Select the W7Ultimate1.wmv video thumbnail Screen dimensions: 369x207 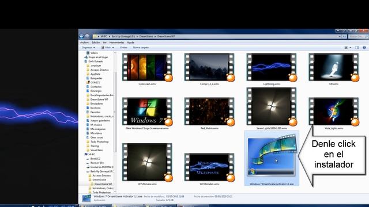tap(209, 167)
